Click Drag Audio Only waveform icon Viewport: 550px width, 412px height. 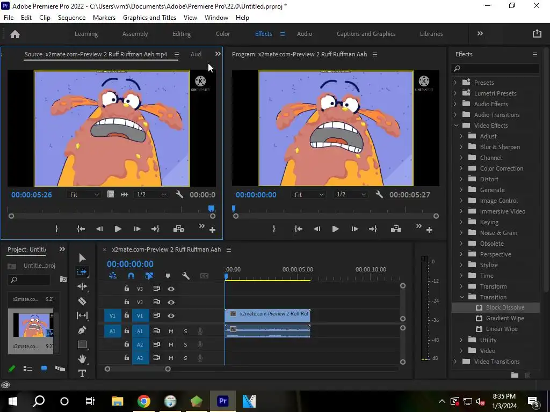click(125, 194)
